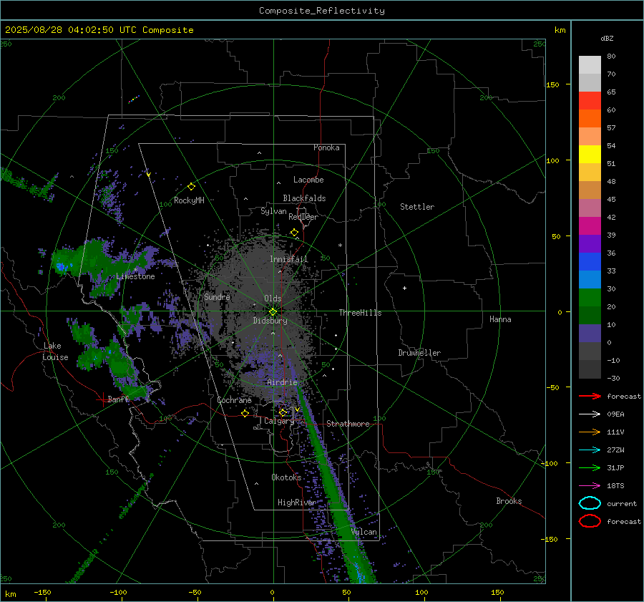Click the Hanna town label
This screenshot has height=602, width=644.
tap(500, 319)
